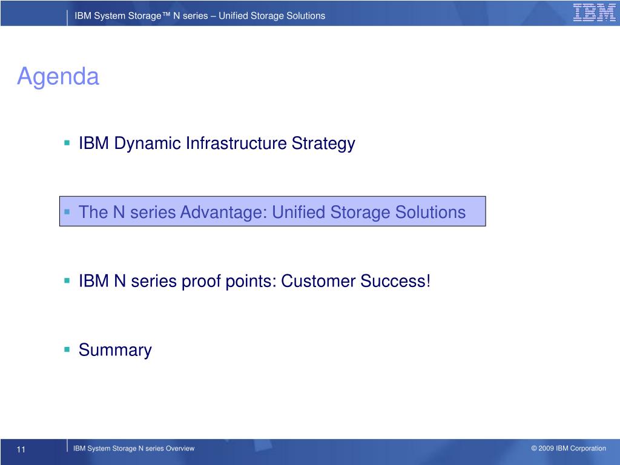Click the IBM logo in header
620x465 pixels.
[595, 12]
